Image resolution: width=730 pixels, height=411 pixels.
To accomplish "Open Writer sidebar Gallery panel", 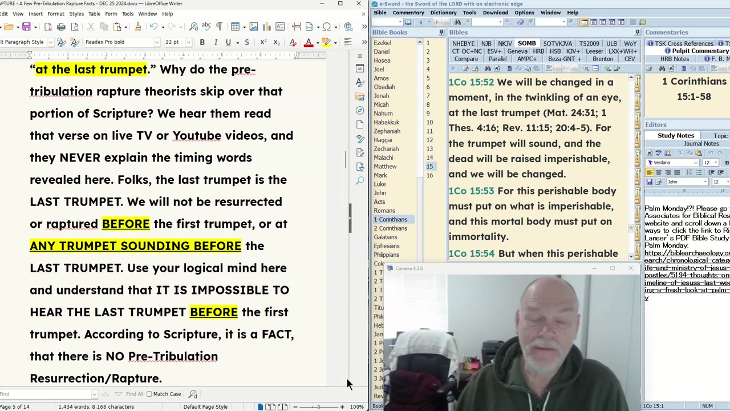I will click(360, 96).
